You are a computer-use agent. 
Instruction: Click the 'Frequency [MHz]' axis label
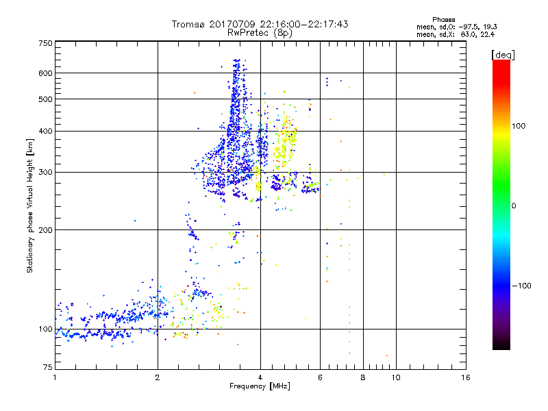click(260, 386)
